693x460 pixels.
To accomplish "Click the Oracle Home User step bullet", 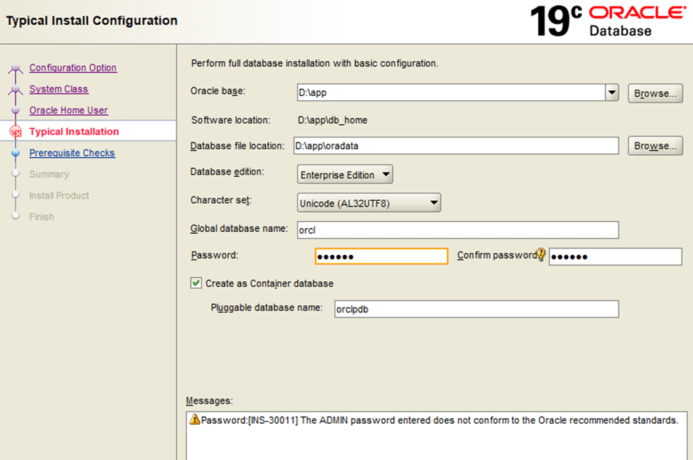I will tap(16, 110).
